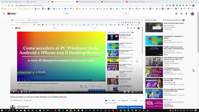Click CONDIVIDI to share the video
This screenshot has height=112, width=199.
[x=123, y=100]
